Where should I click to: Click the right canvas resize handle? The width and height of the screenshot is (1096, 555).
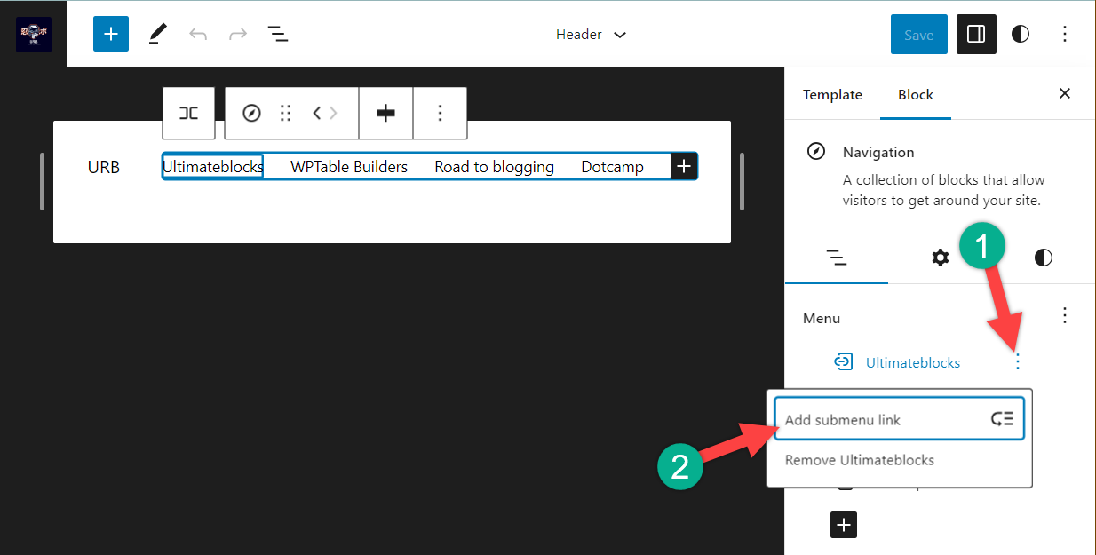pyautogui.click(x=742, y=181)
